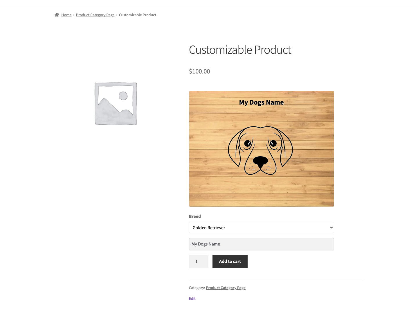Open the Category: Product Category Page link

(226, 288)
